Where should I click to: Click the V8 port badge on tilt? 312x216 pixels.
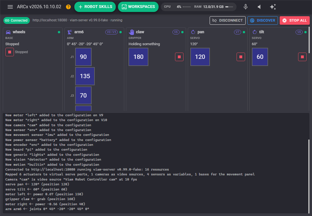tap(299, 32)
